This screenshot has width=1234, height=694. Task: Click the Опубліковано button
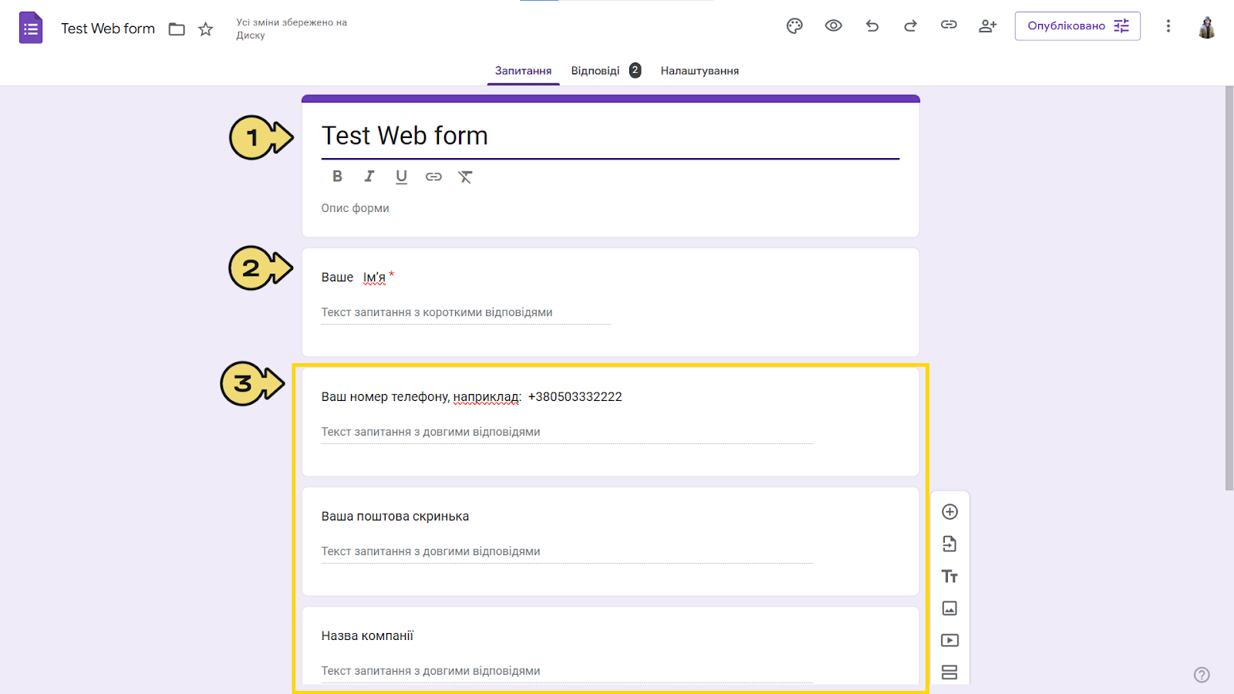(1077, 25)
